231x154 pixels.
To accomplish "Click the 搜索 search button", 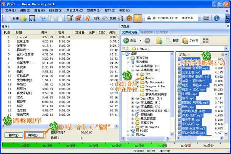I will point(172,41).
